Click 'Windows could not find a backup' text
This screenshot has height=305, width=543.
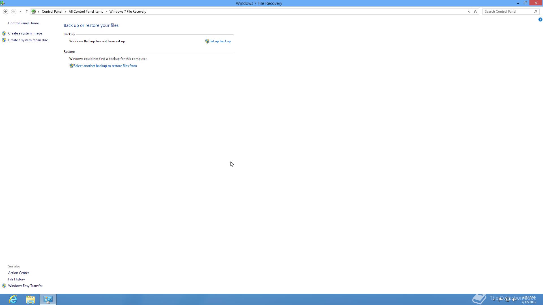tap(108, 59)
